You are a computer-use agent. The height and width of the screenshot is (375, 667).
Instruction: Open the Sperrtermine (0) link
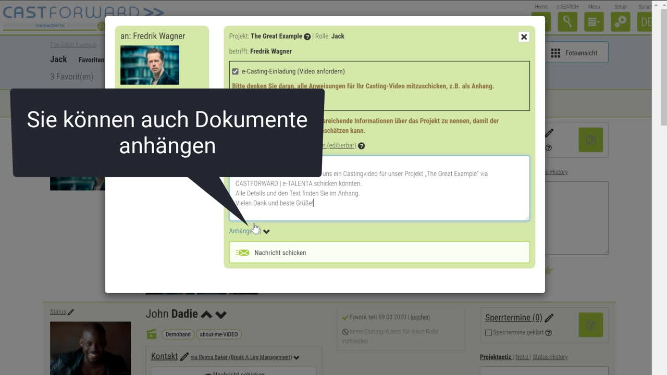[x=513, y=318]
